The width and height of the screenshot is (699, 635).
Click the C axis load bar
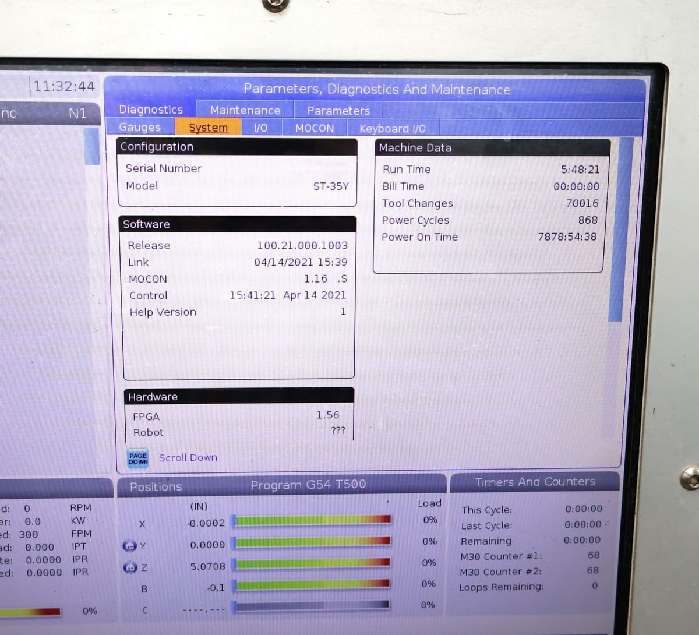pyautogui.click(x=312, y=606)
